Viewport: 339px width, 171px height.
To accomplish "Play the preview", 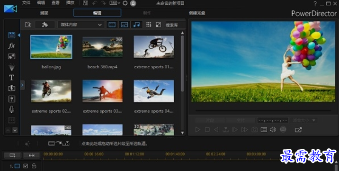I will coord(197,130).
